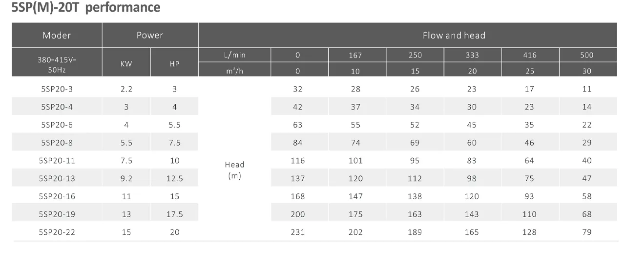Select the 5SP20-8 model row label
625x264 pixels.
[57, 143]
